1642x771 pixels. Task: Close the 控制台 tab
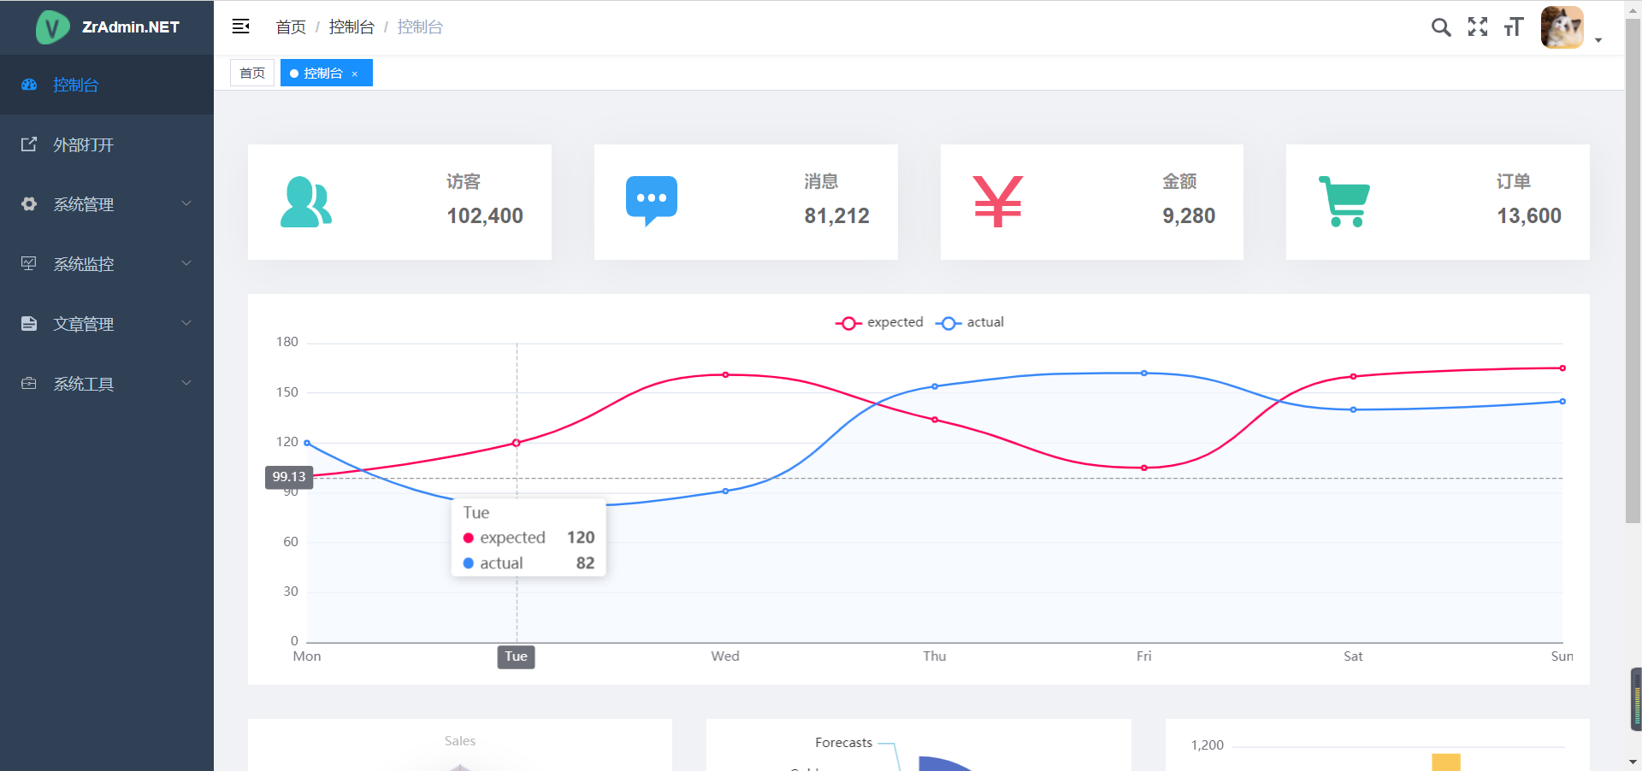click(355, 74)
